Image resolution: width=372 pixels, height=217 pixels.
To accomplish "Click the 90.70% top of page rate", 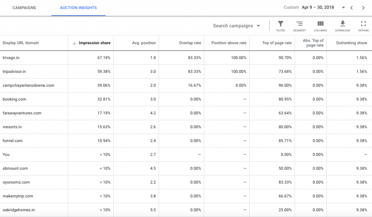I will pyautogui.click(x=285, y=58).
